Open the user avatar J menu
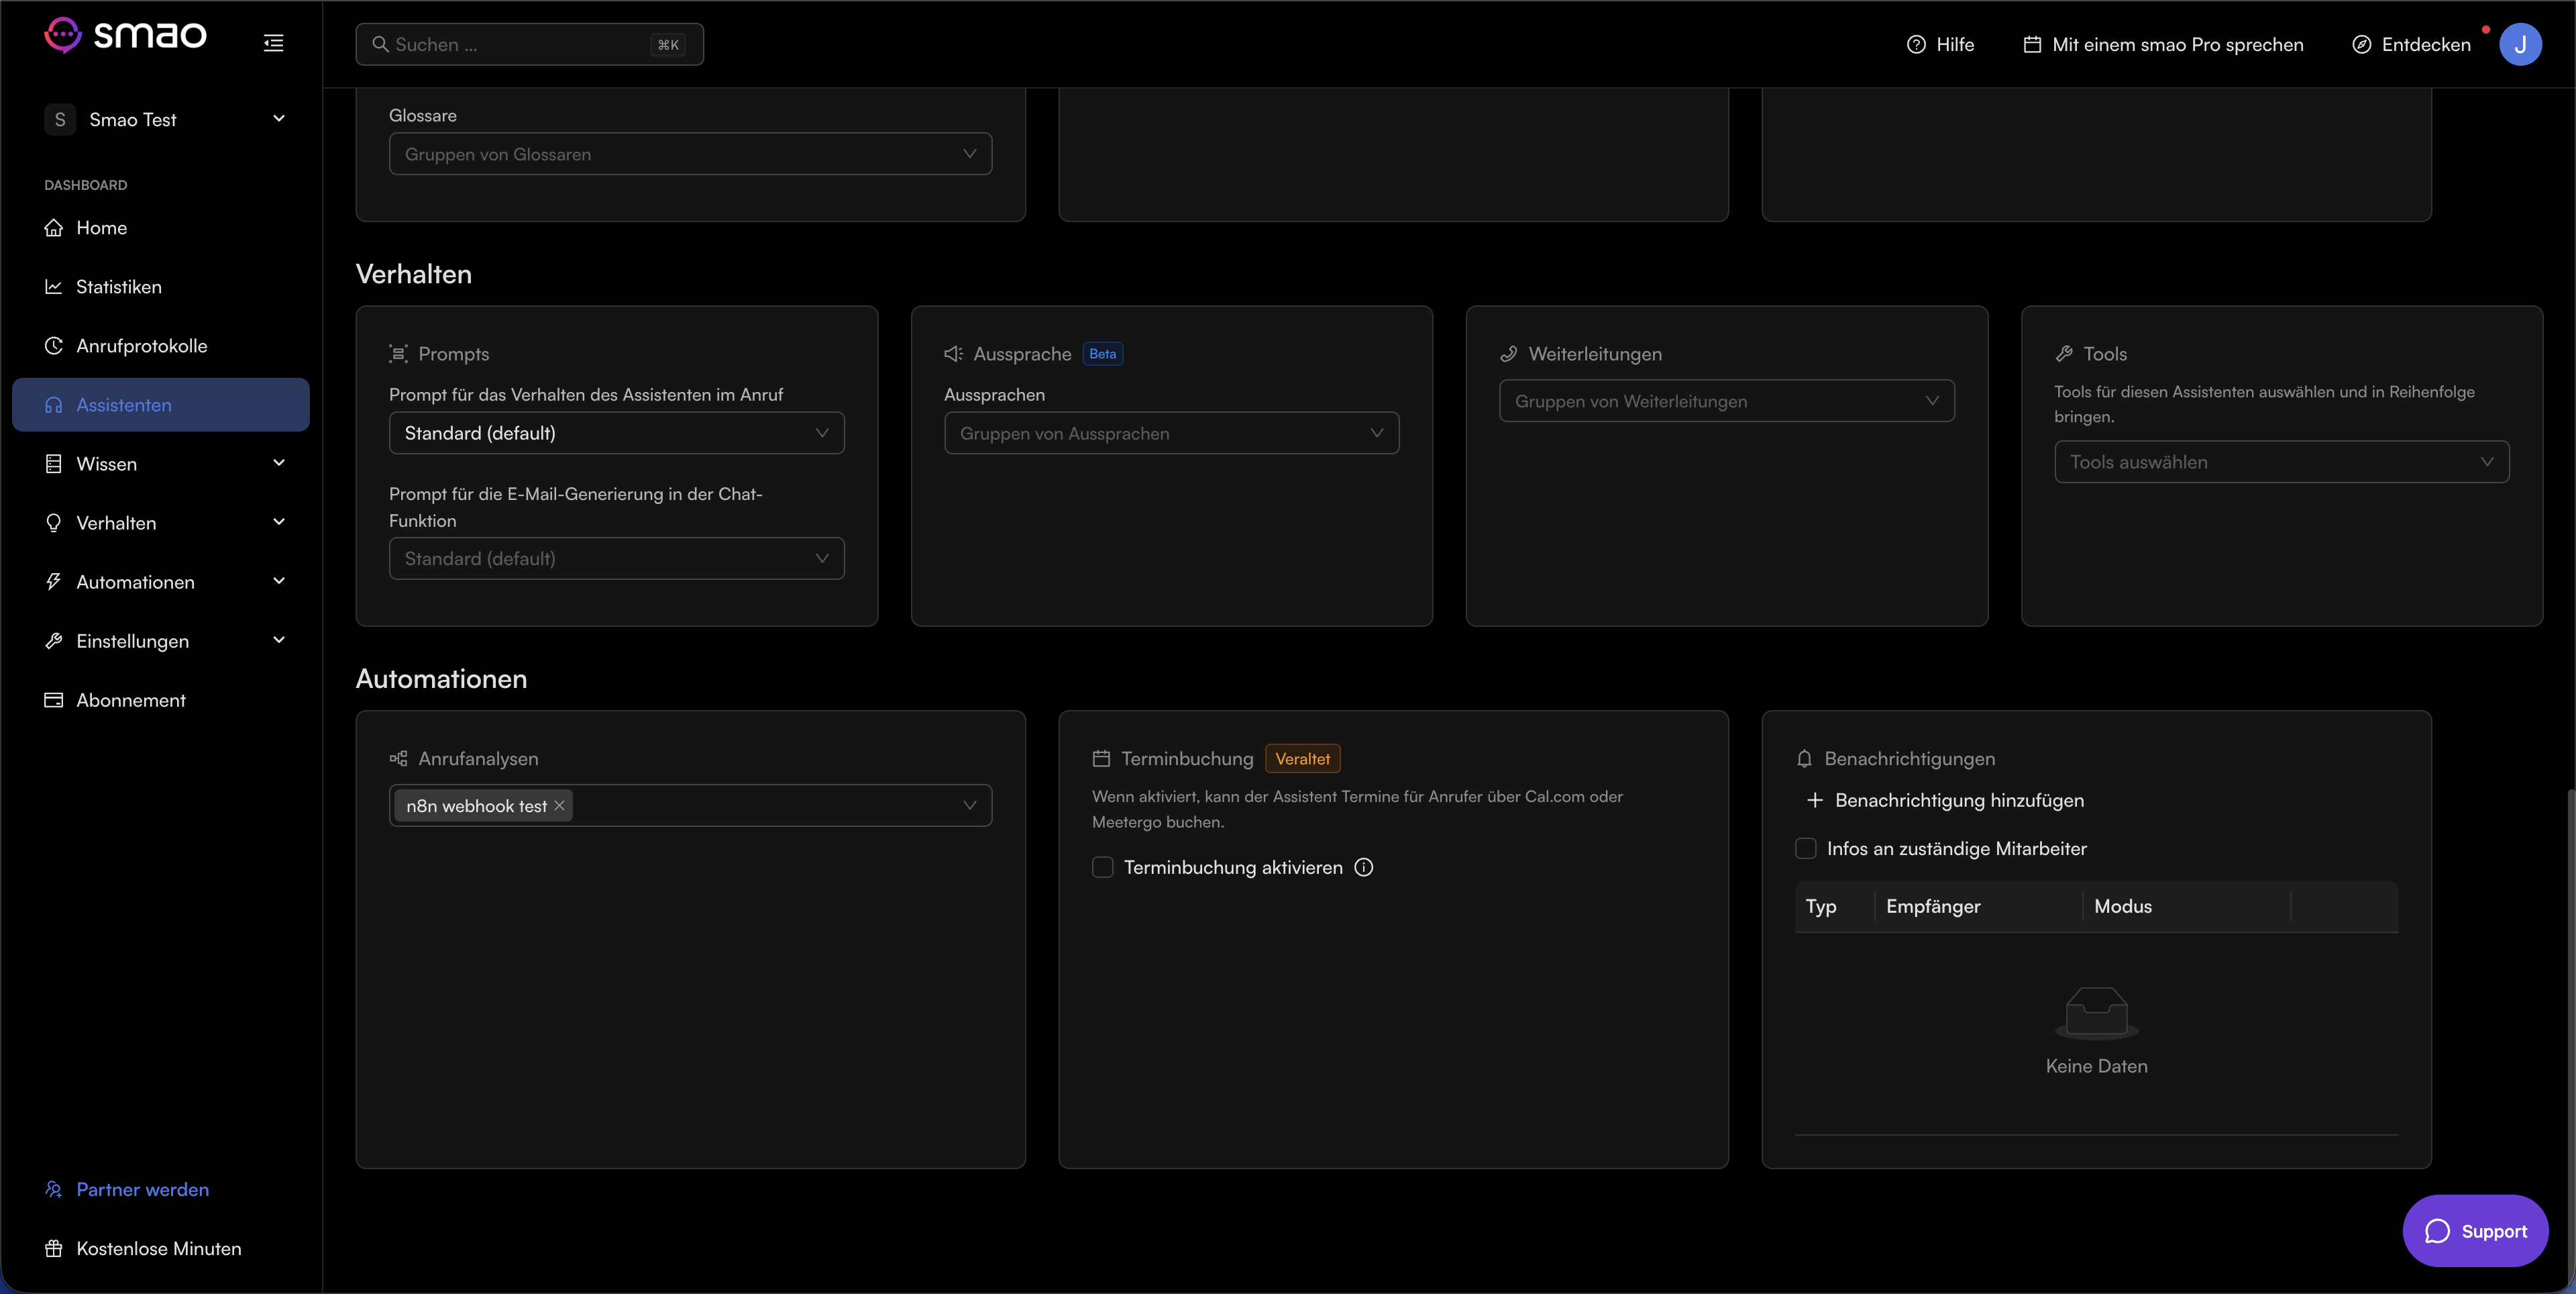2576x1294 pixels. click(2520, 44)
